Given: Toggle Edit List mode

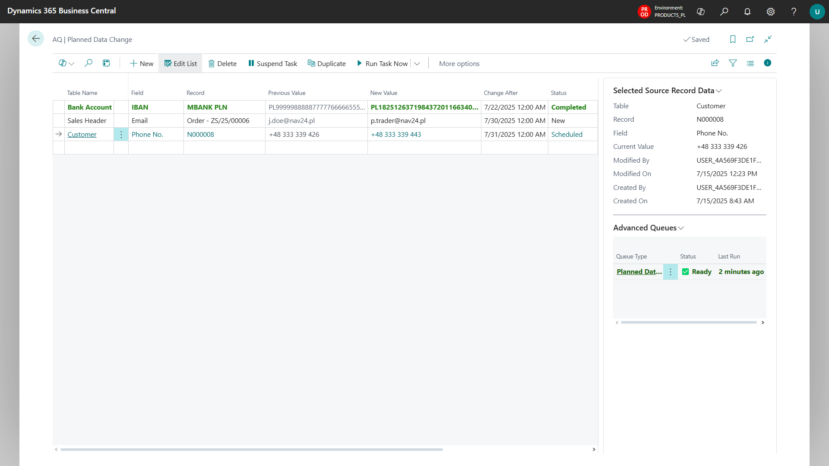Looking at the screenshot, I should coord(180,63).
